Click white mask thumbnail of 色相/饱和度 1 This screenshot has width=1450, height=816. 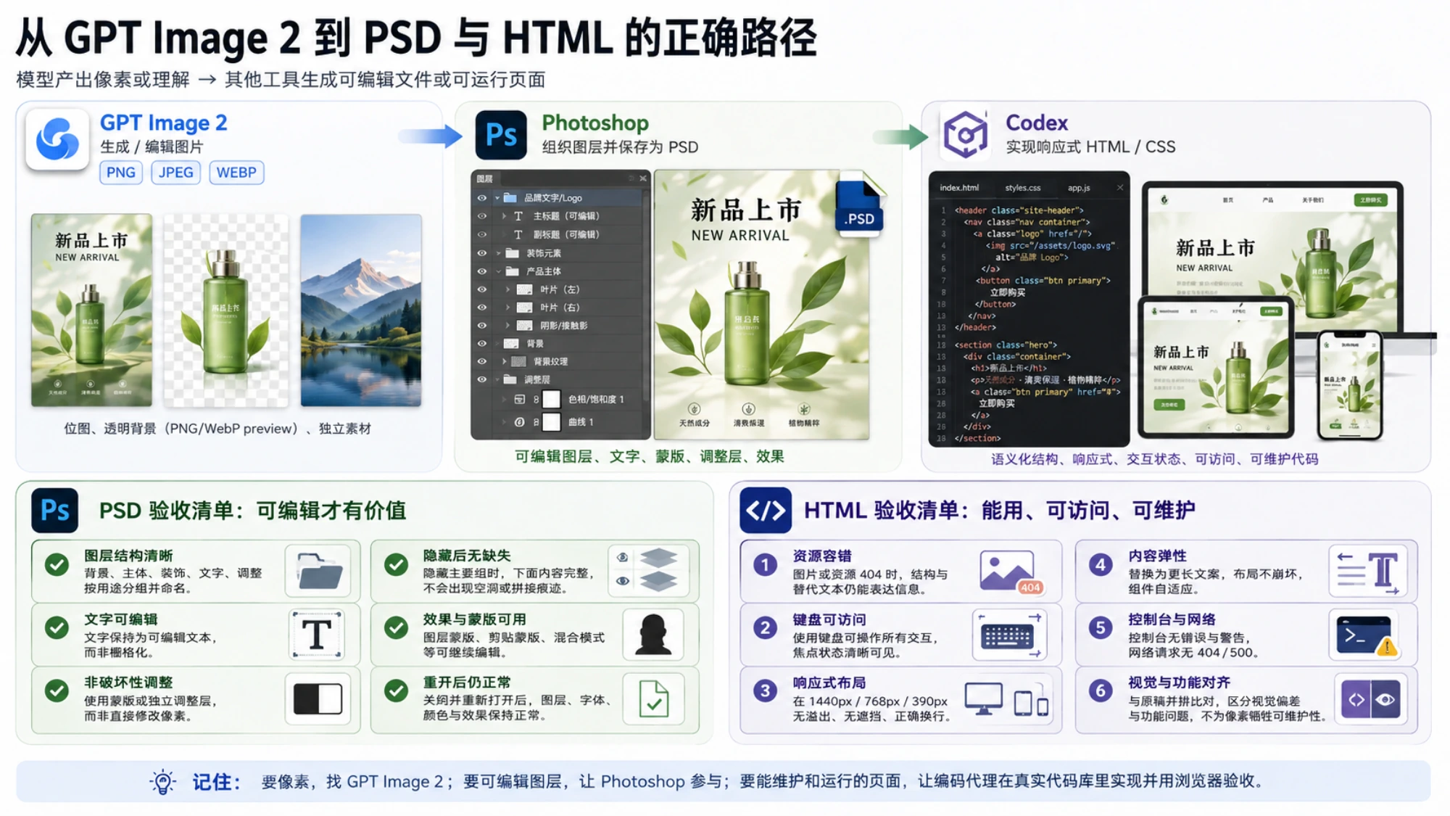pos(552,399)
